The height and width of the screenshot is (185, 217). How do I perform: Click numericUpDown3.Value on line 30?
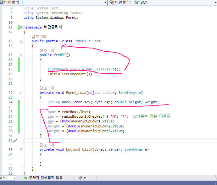pos(103,131)
